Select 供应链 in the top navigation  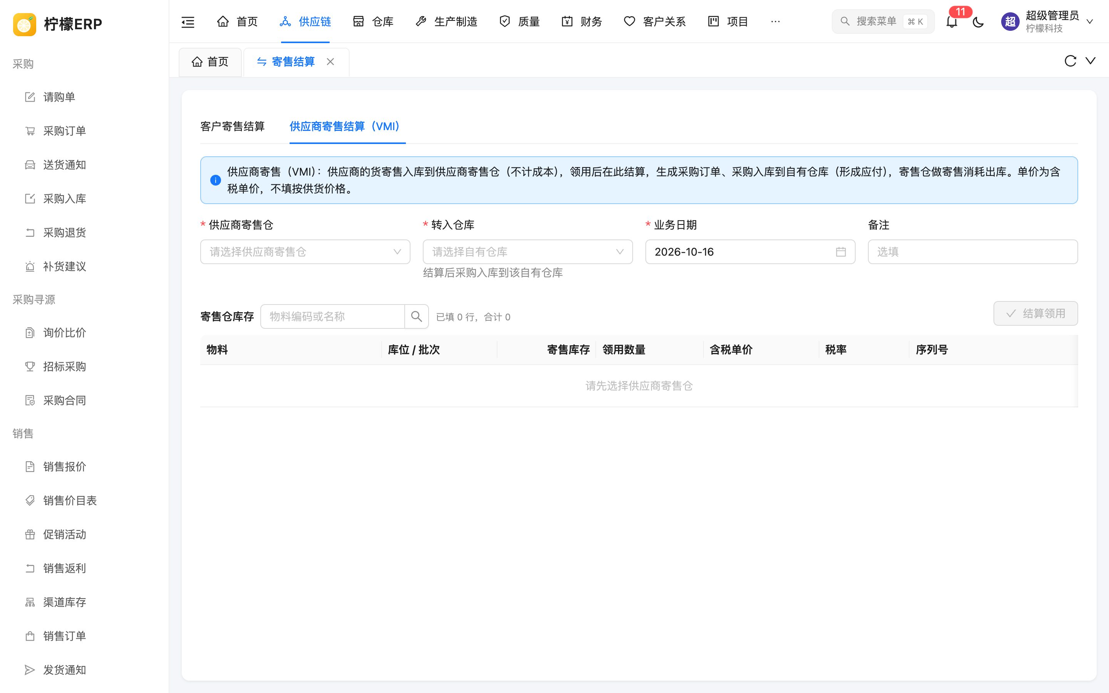(x=305, y=22)
